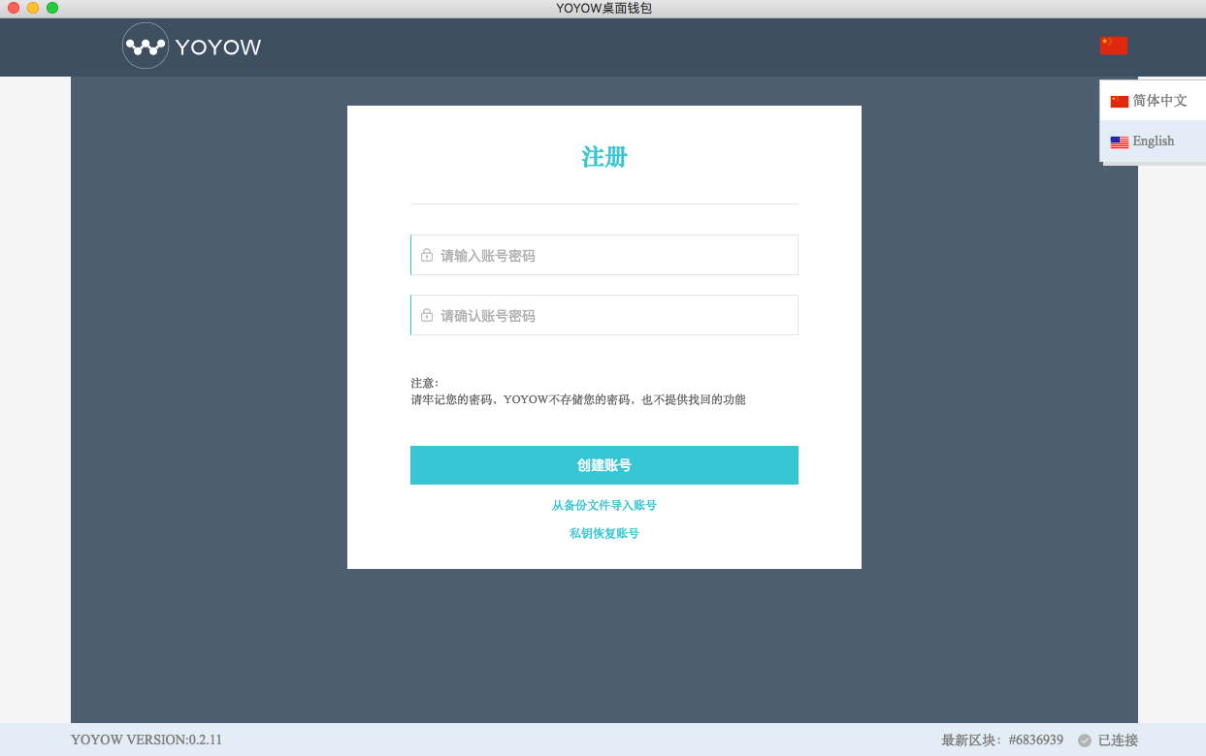The image size is (1206, 756).
Task: Click the YOYOW logo in the header
Action: point(192,46)
